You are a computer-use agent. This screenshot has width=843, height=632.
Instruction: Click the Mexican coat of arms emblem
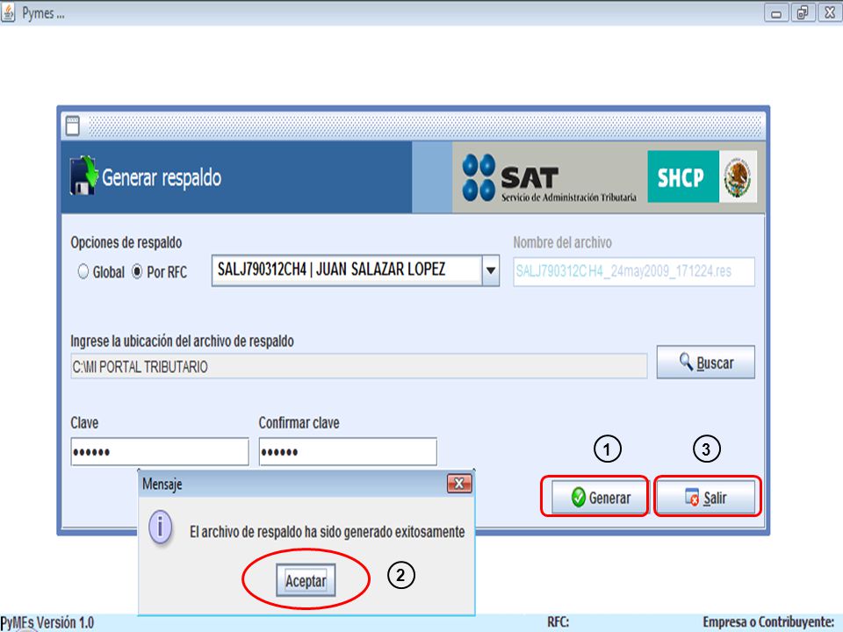point(739,176)
